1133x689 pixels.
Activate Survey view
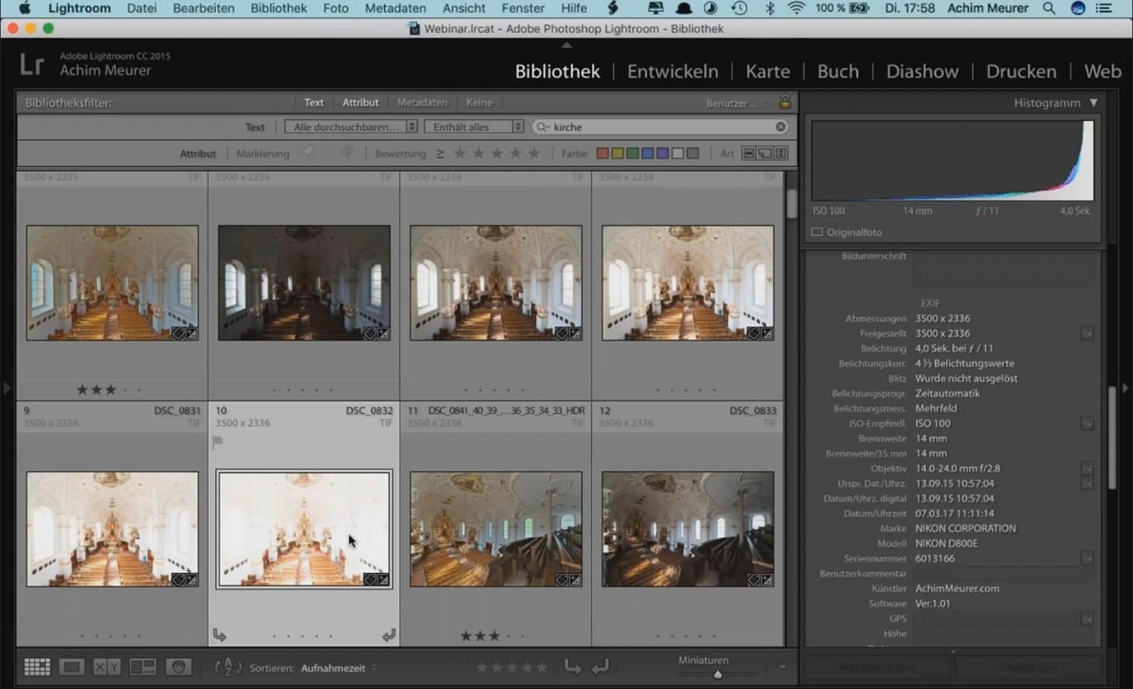click(143, 667)
